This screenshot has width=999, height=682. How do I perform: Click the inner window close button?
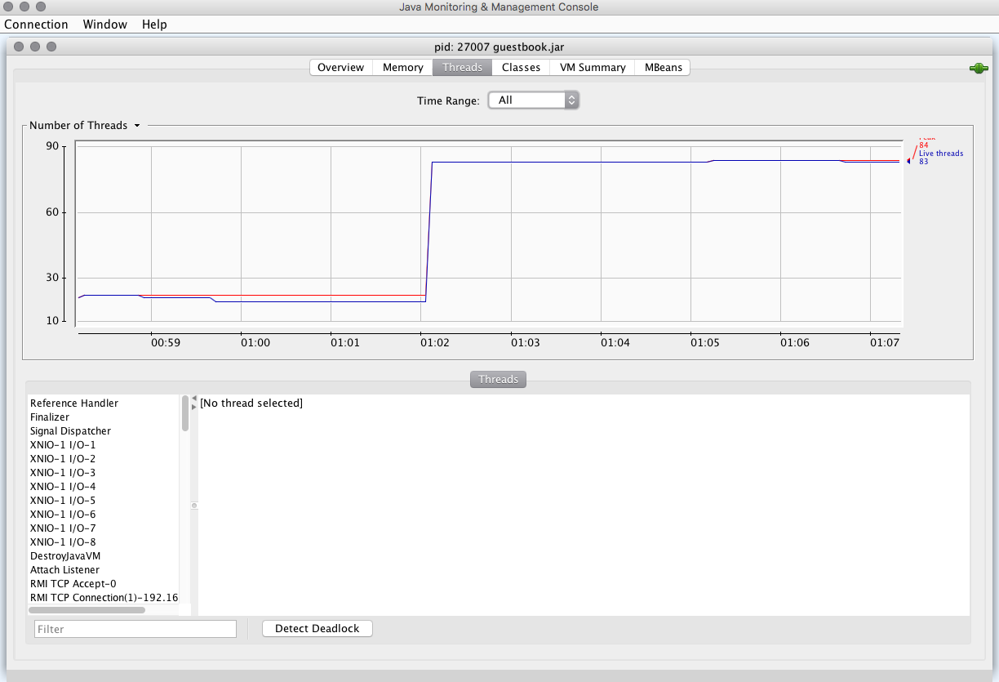point(20,47)
